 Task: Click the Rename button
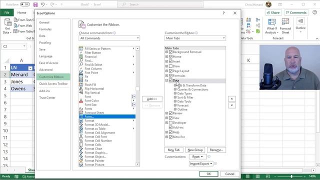pos(216,150)
